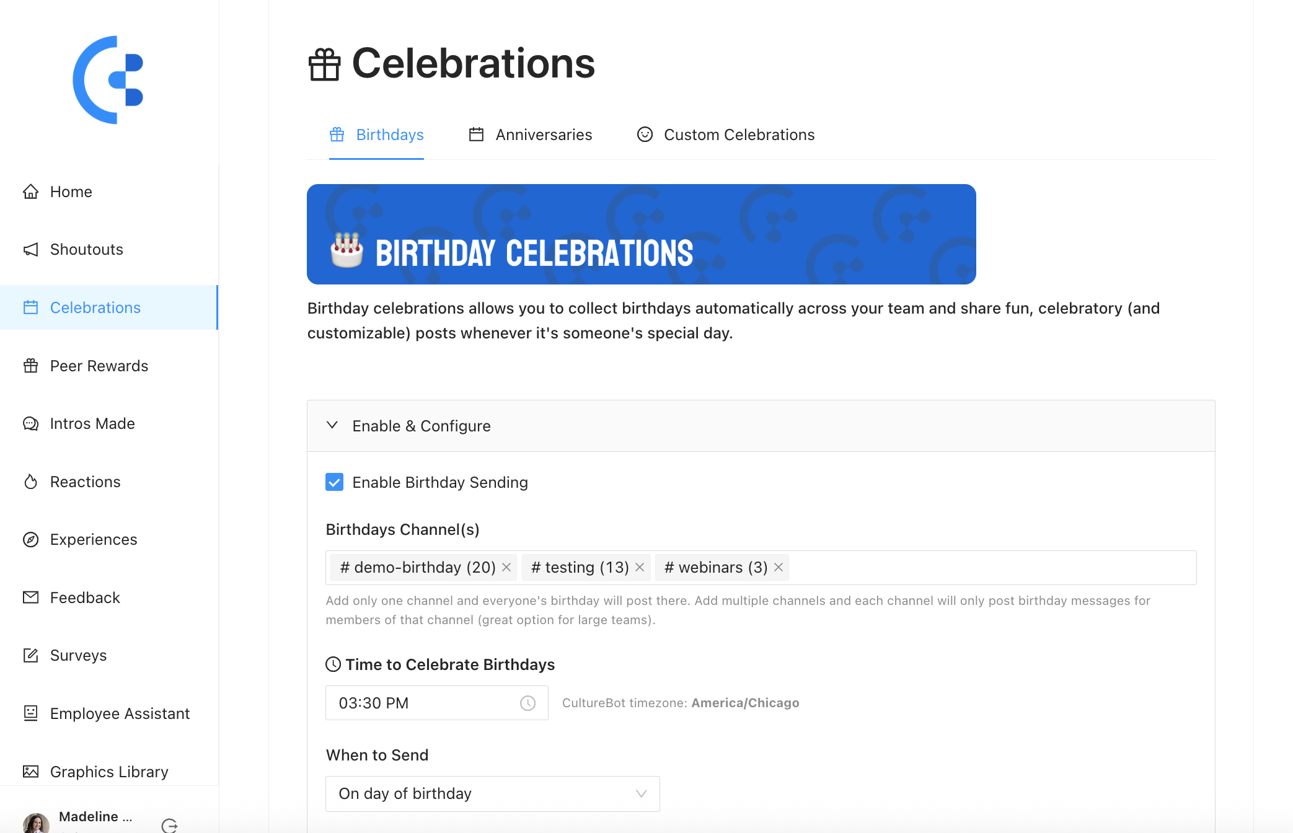Click the Experiences compass icon
1293x833 pixels.
[x=30, y=540]
